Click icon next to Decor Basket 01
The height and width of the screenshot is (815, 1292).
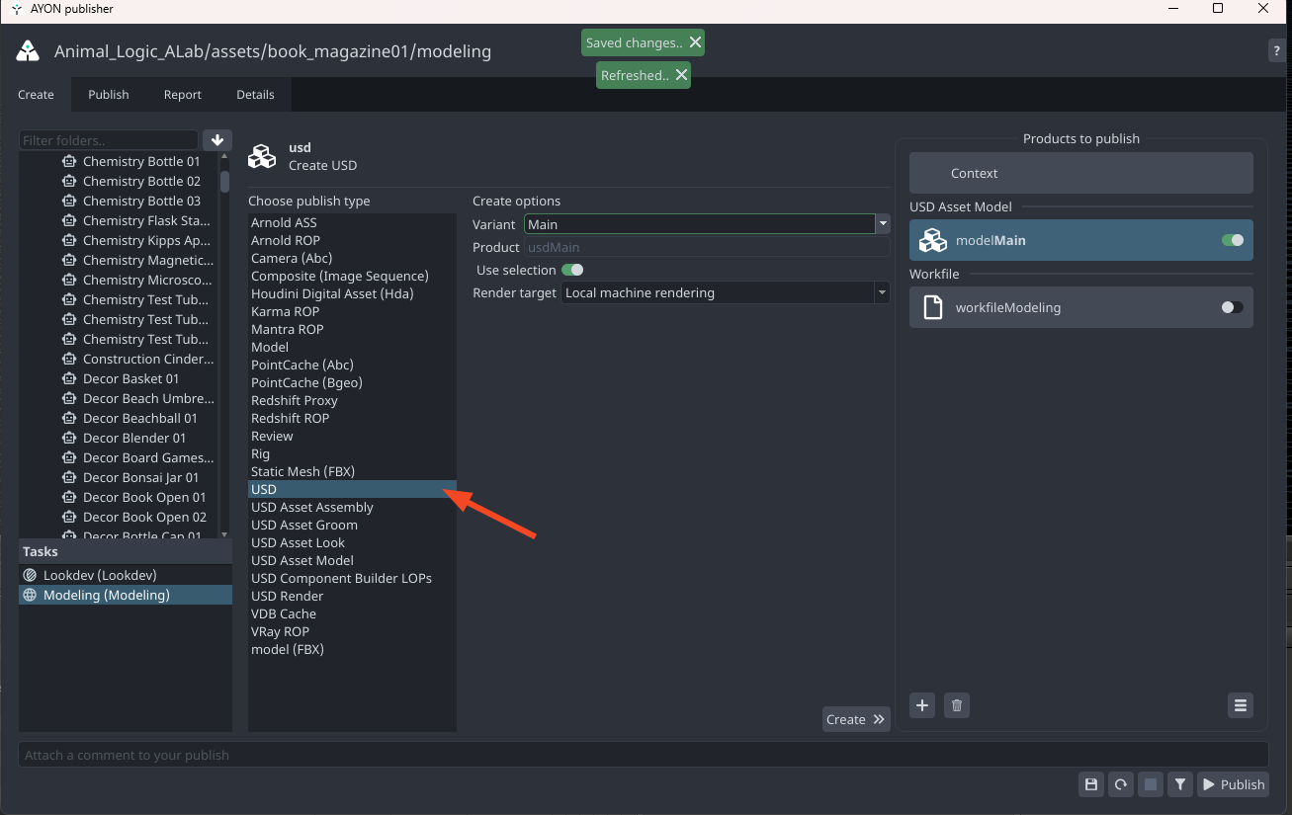tap(69, 378)
